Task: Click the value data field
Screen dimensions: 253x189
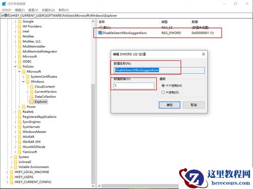Action: (x=134, y=86)
